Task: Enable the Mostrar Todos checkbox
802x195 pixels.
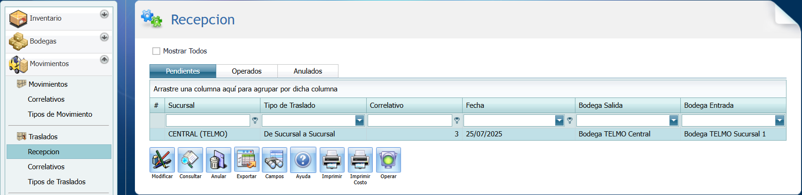Action: [x=157, y=51]
